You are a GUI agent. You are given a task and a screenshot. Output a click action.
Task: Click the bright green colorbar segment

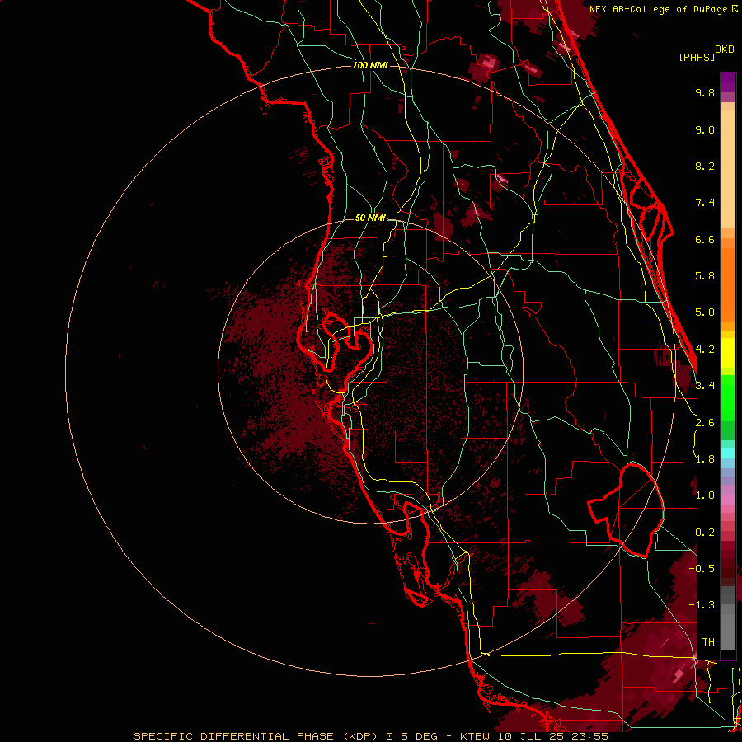(728, 397)
